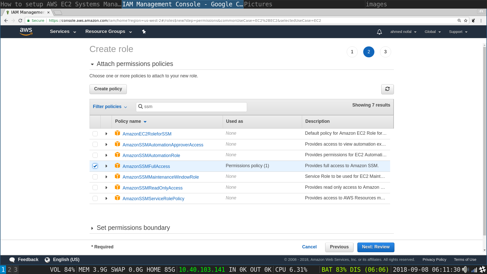Click the orange box icon for AmazonSSMAutomationRole
Viewport: 487px width, 274px height.
pos(117,155)
